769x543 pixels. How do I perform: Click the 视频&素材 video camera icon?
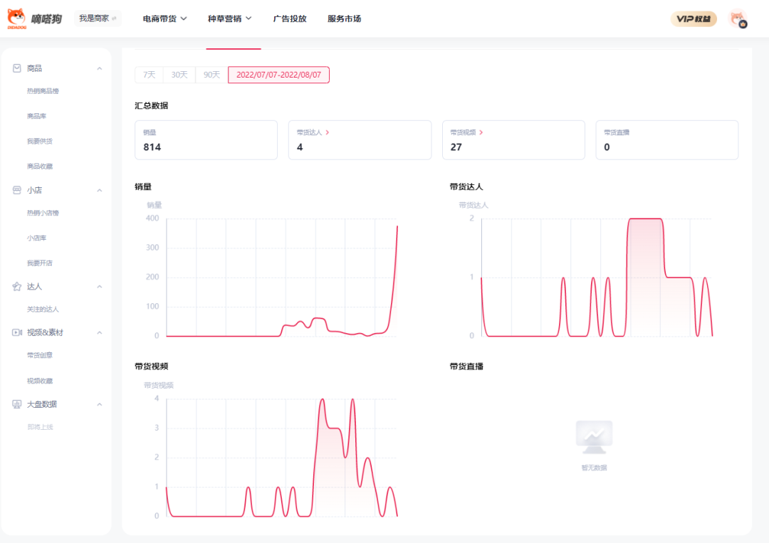16,332
